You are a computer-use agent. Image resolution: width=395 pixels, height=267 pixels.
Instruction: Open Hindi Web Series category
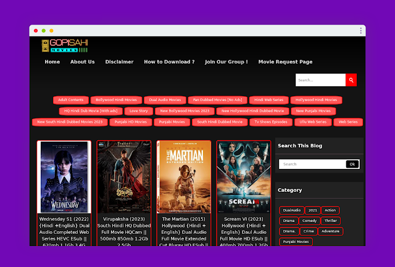tap(269, 100)
